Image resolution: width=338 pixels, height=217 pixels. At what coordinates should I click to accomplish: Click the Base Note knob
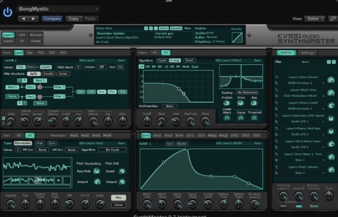tap(97, 171)
